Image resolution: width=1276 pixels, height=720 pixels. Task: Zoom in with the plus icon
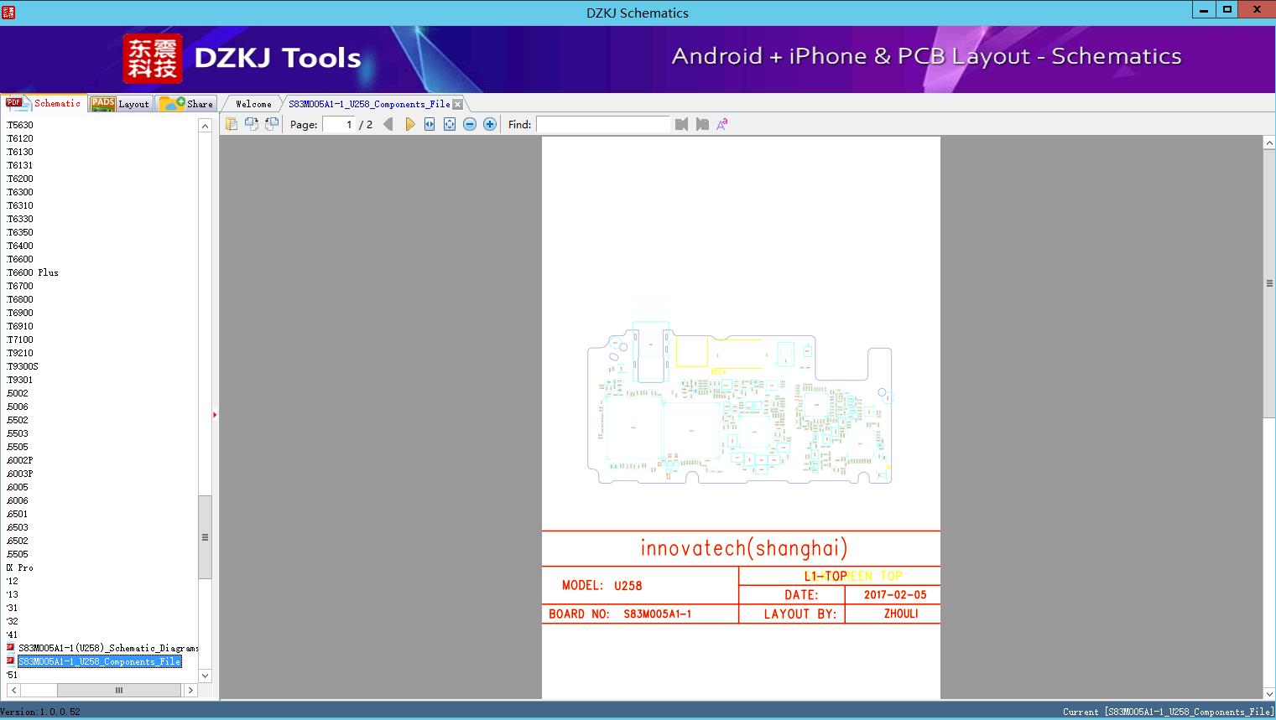coord(490,124)
